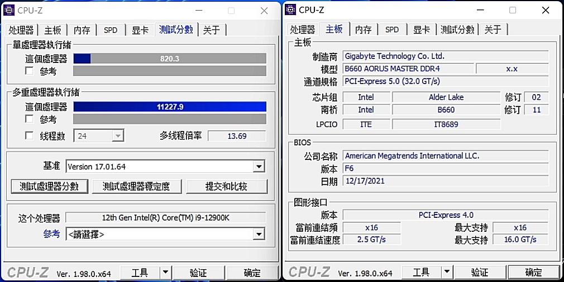Click BIOS company American Megatrends International LLC.
This screenshot has height=282, width=564.
point(446,155)
